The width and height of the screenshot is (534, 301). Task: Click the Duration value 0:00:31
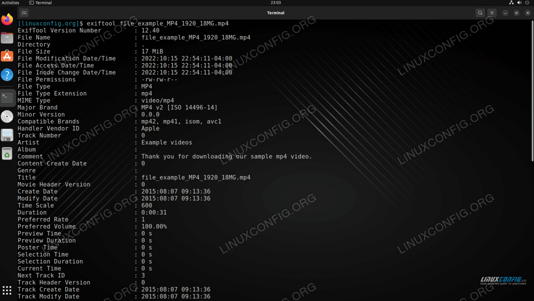tap(154, 212)
